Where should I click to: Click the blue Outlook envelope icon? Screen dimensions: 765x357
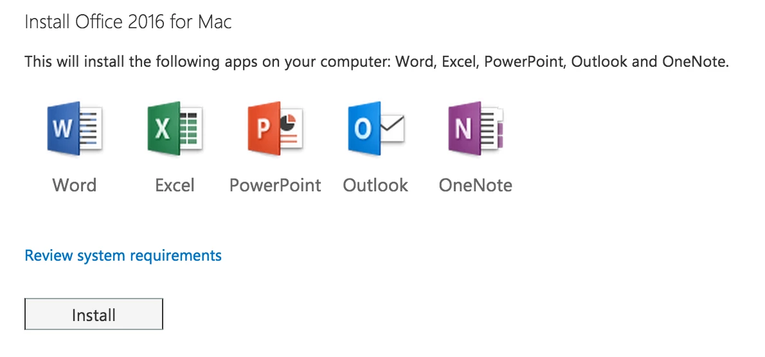[x=376, y=128]
